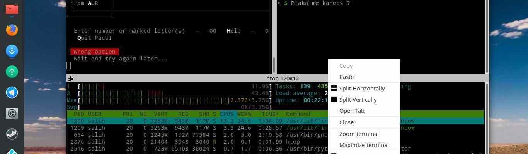
Task: Sort htop by the PRI column header
Action: click(128, 114)
